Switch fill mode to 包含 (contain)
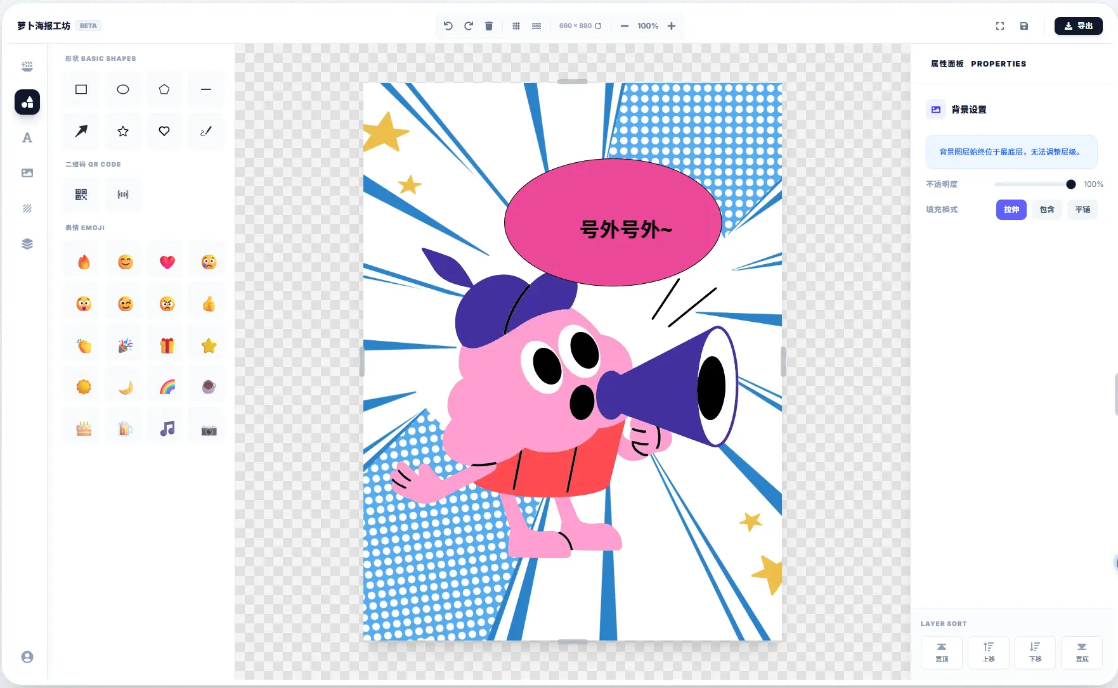The width and height of the screenshot is (1118, 688). tap(1047, 210)
